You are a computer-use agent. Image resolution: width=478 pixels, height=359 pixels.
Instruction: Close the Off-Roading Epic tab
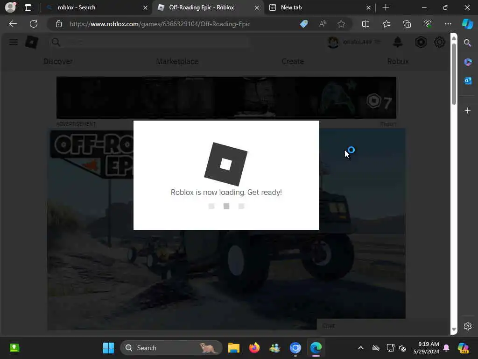[x=257, y=7]
